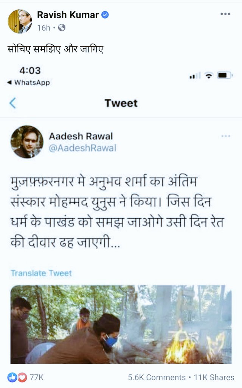The width and height of the screenshot is (242, 388).
Task: Tap the back arrow to WhatsApp
Action: tap(28, 82)
